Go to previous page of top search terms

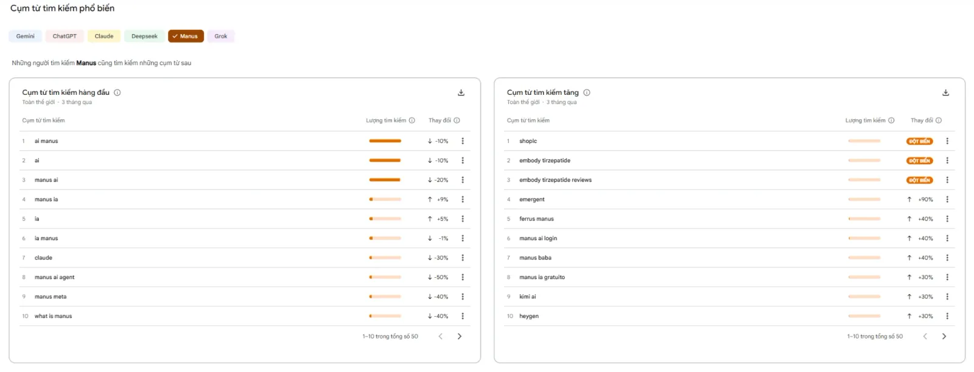pos(440,336)
